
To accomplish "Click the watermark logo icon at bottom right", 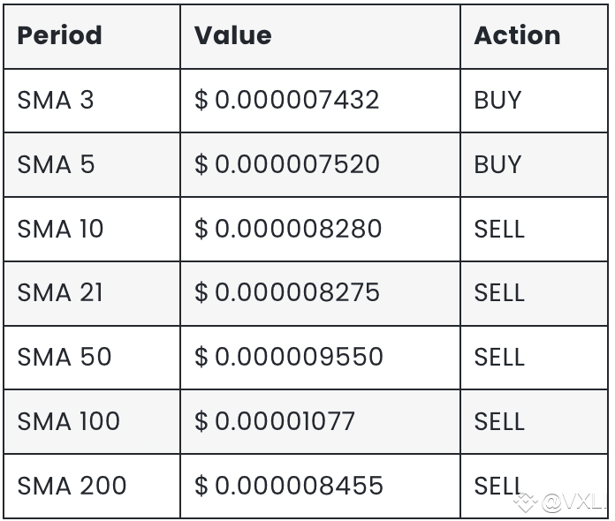I will pos(527,503).
